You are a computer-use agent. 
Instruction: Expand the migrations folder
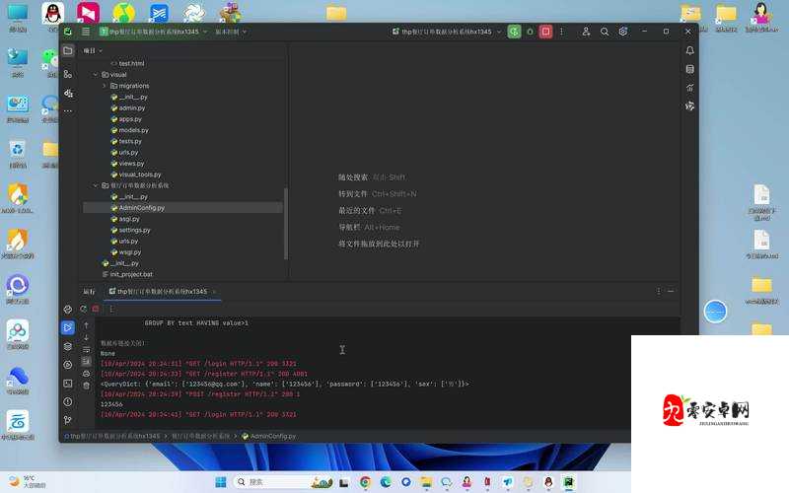click(x=105, y=86)
